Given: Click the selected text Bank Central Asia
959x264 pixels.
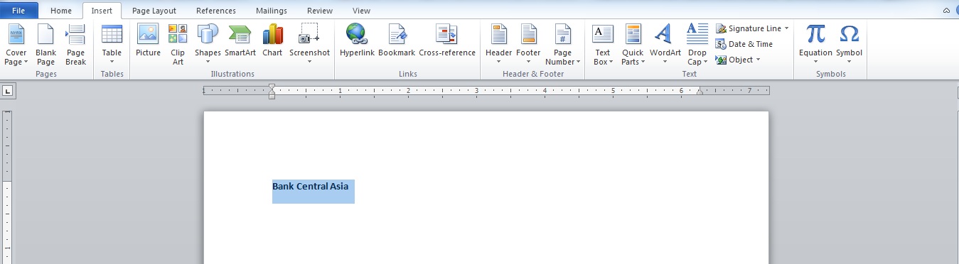Looking at the screenshot, I should 310,187.
